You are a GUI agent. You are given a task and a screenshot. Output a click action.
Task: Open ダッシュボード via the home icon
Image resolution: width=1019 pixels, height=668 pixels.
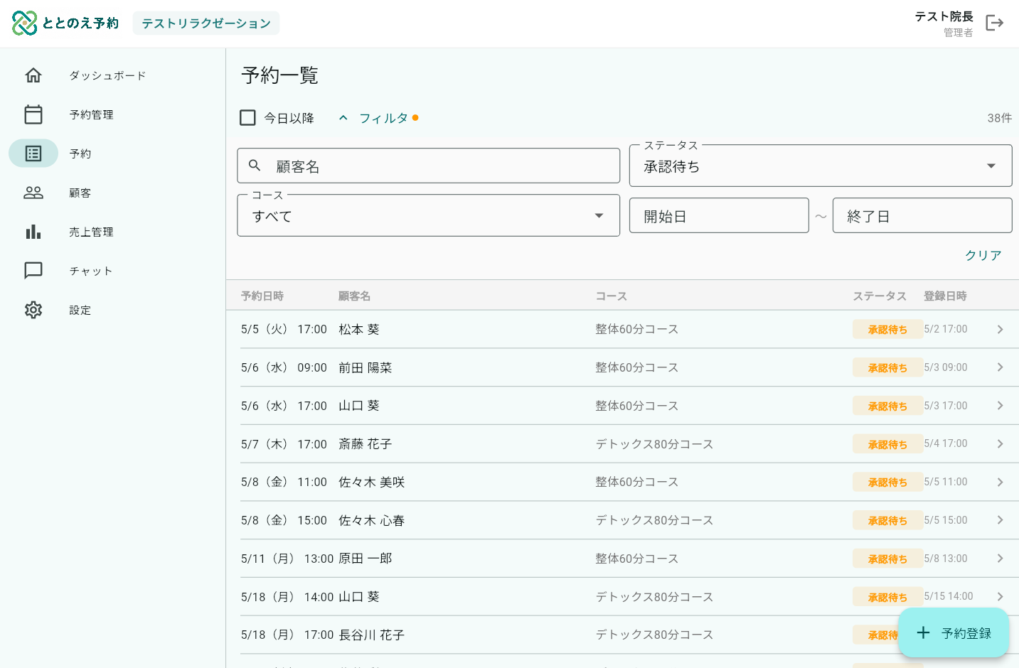(33, 75)
